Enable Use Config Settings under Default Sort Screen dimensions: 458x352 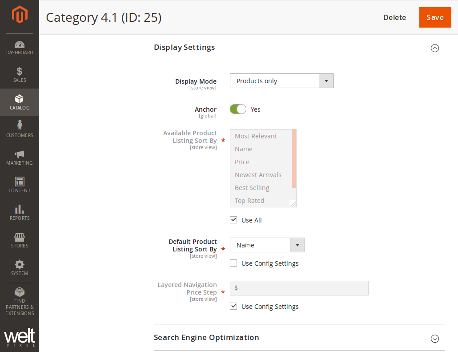point(233,263)
